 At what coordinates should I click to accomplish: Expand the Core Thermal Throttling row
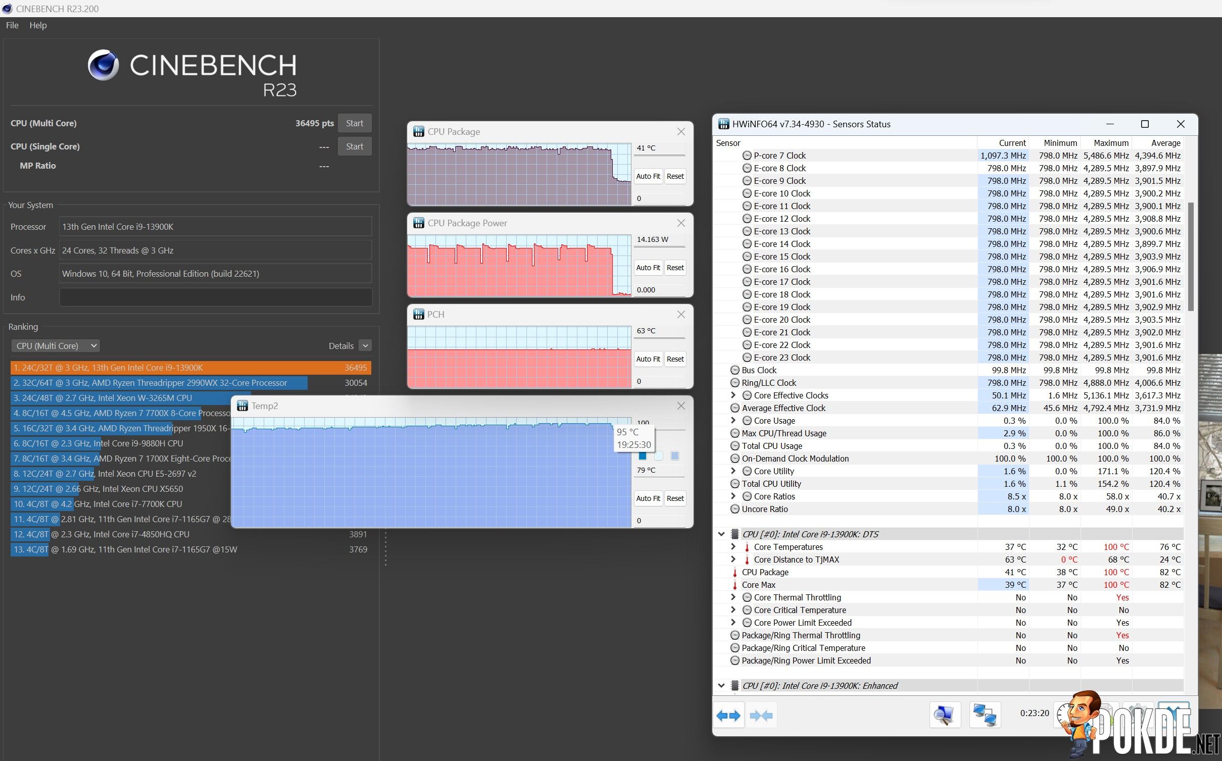click(x=733, y=597)
